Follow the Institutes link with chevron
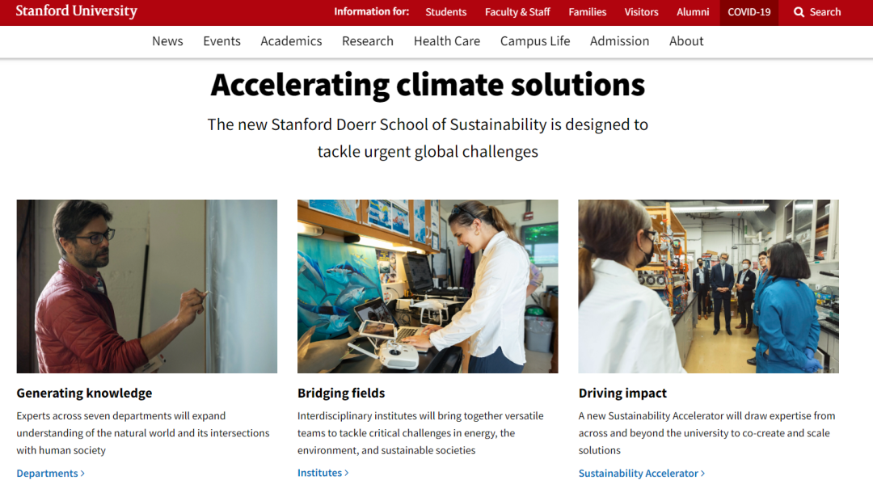This screenshot has height=497, width=873. pyautogui.click(x=323, y=473)
